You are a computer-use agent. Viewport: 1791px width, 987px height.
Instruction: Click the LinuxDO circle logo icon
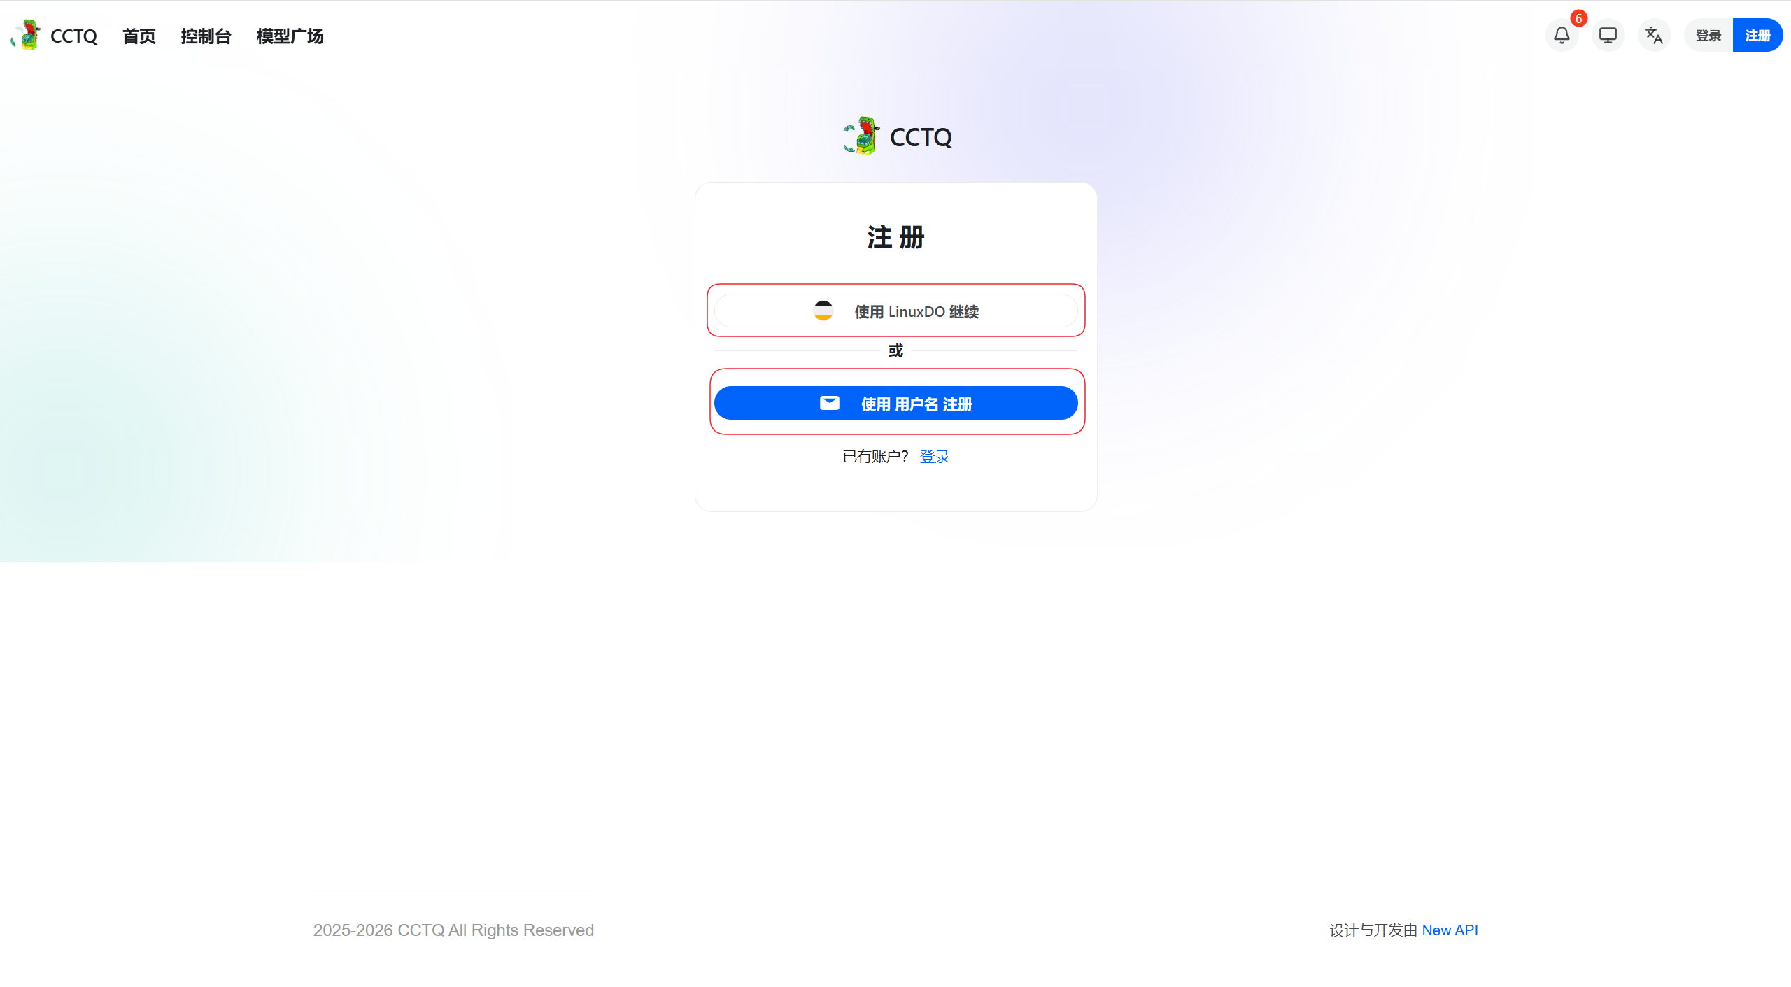[823, 311]
